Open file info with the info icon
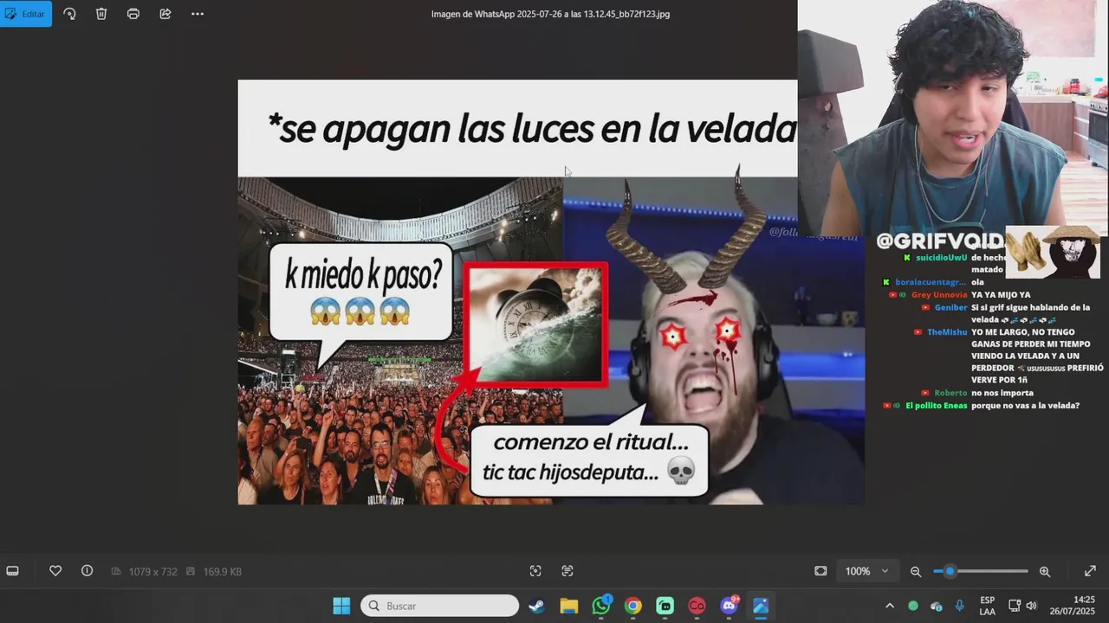 pos(87,571)
